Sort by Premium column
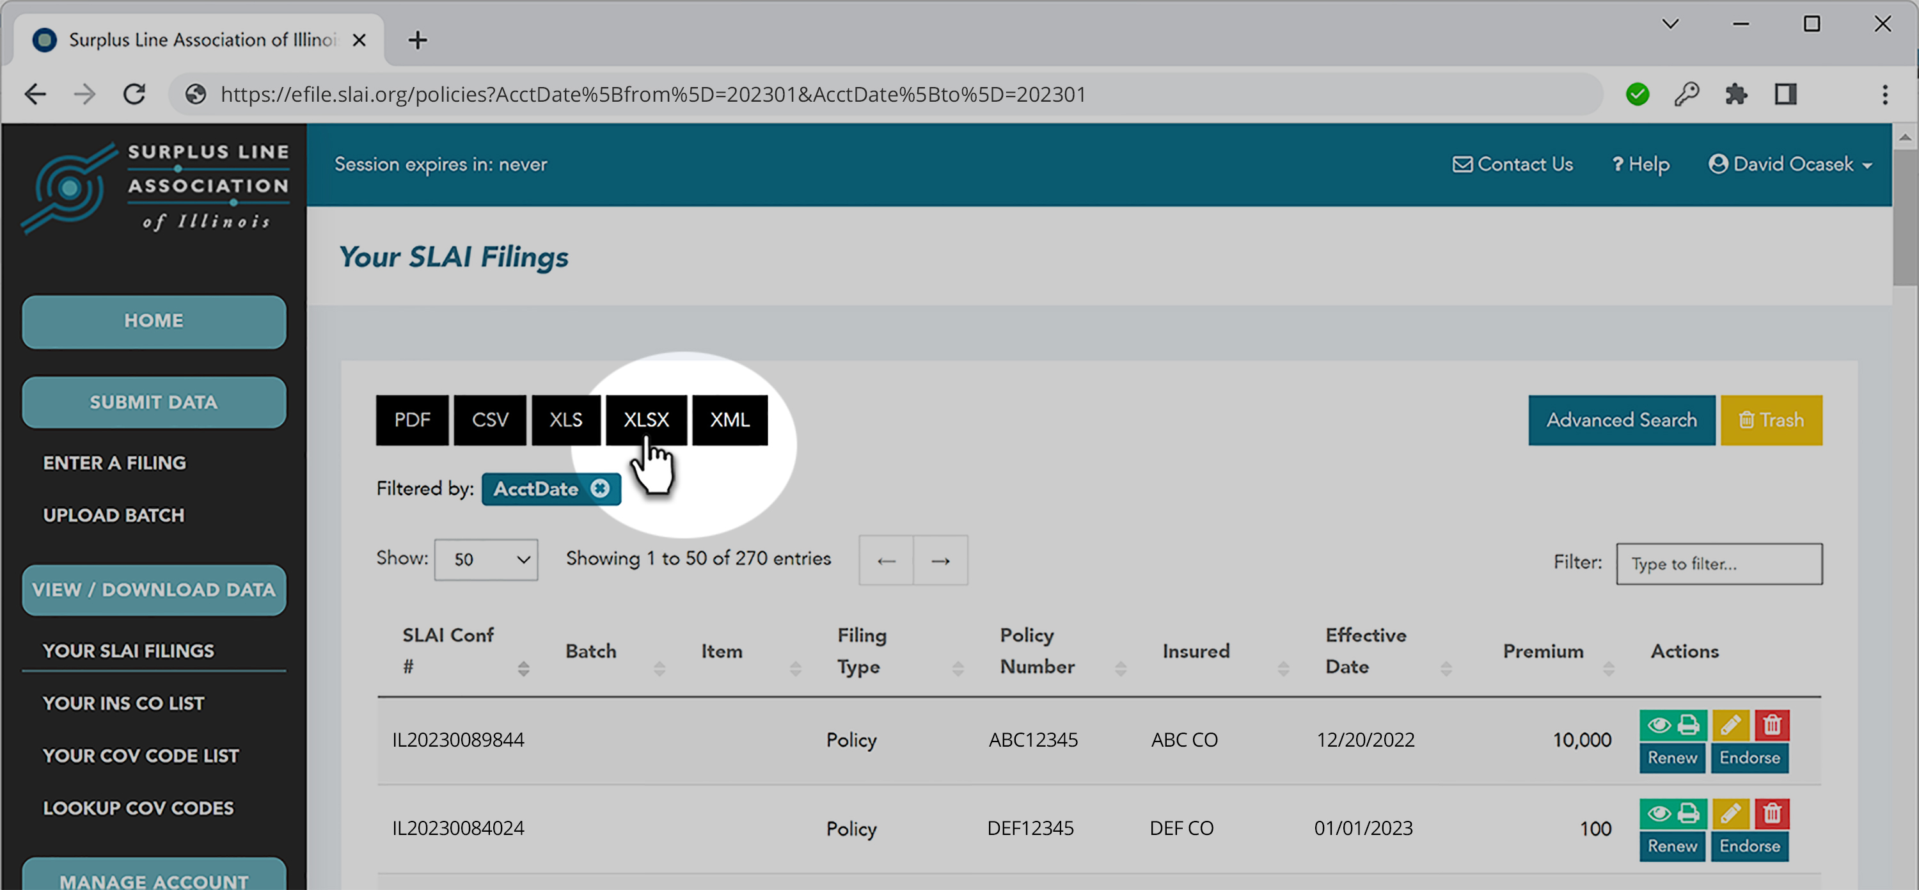 (x=1608, y=669)
